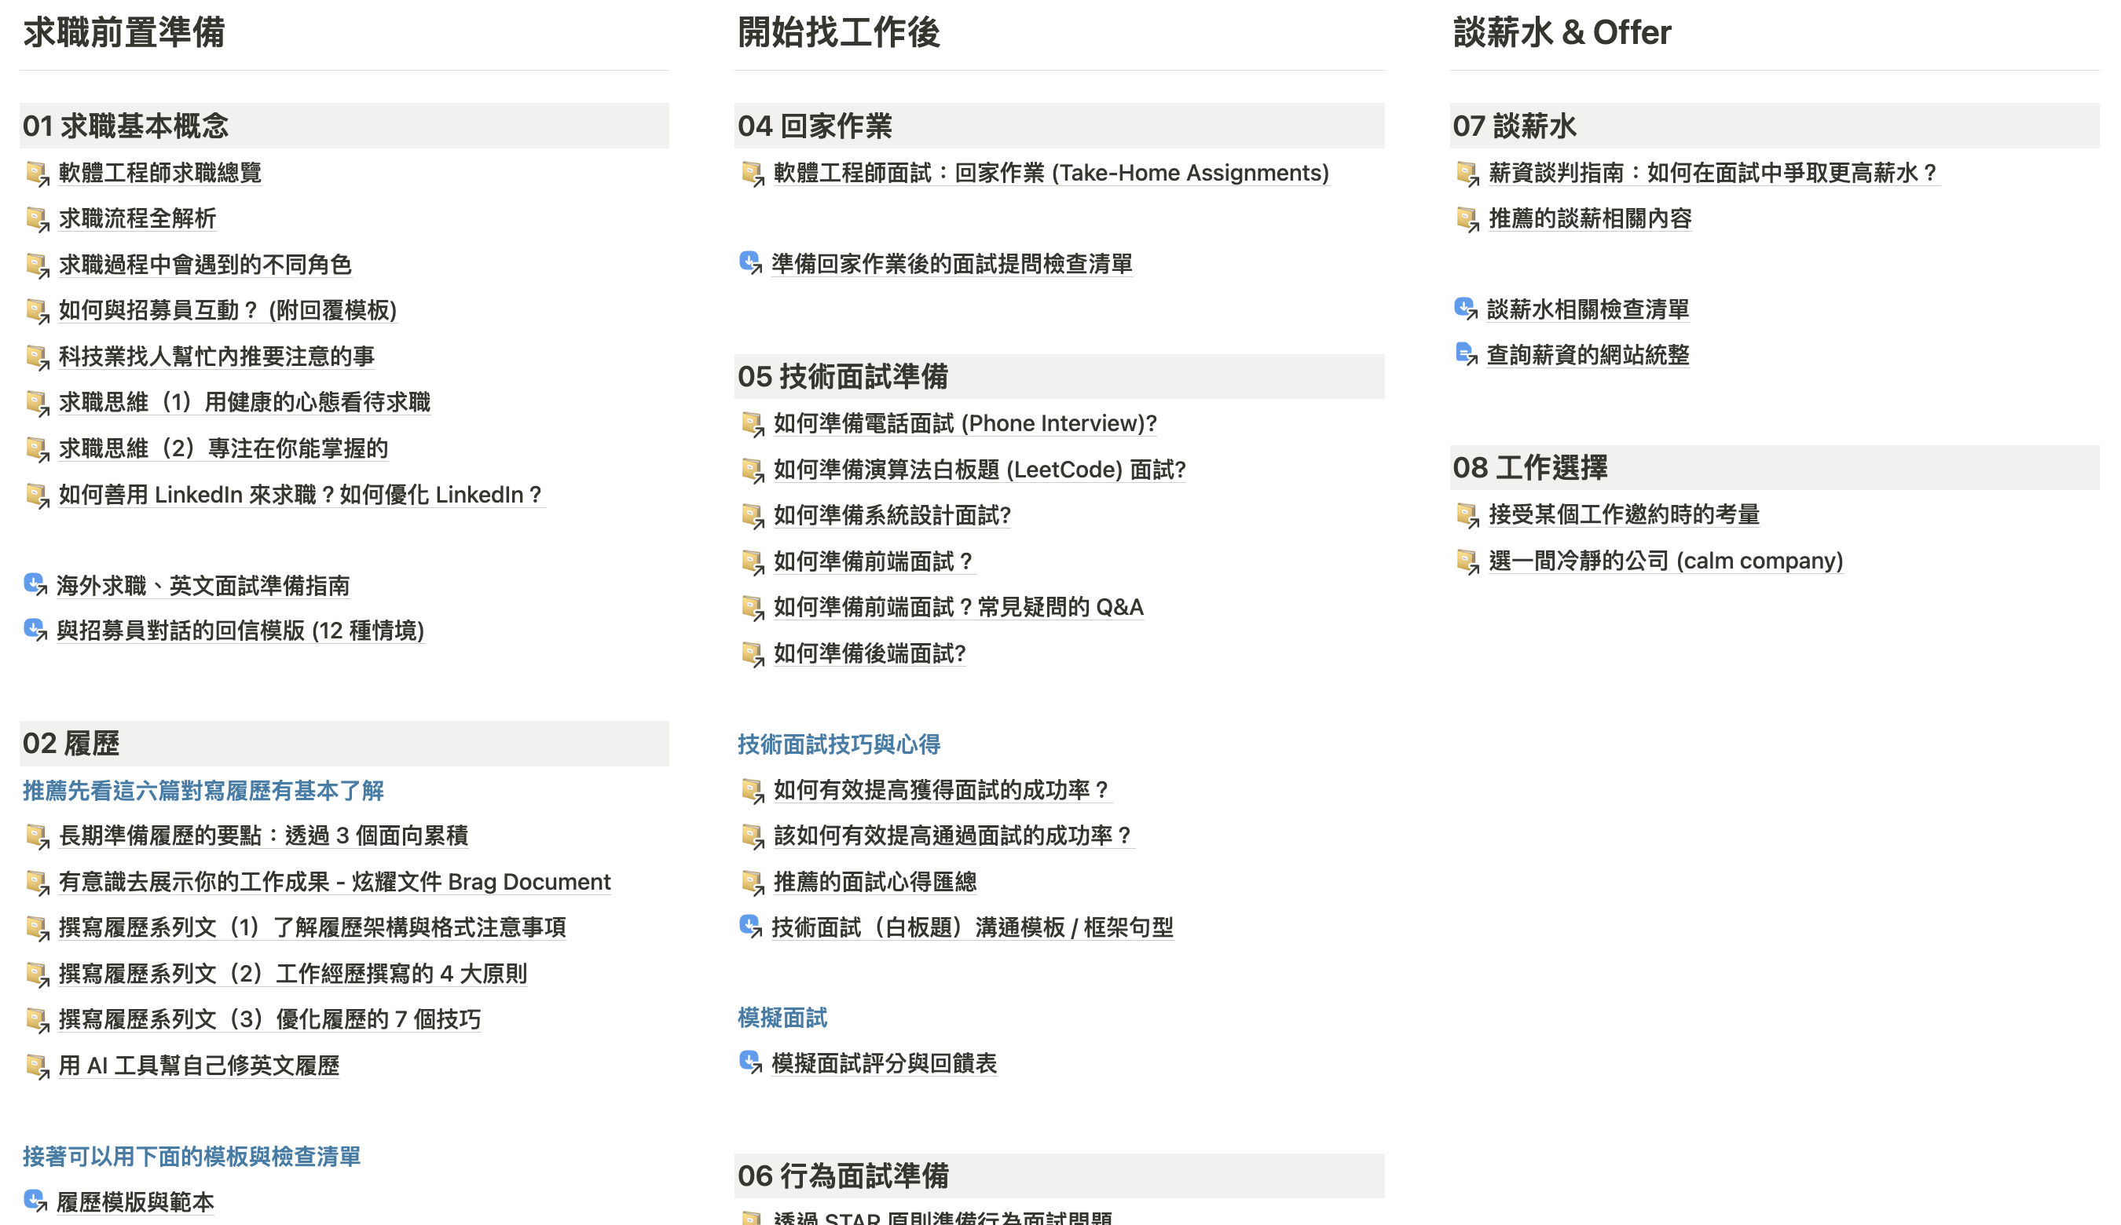Open the 如何準備前端面試？ link without Q&A
This screenshot has width=2121, height=1225.
(x=874, y=561)
